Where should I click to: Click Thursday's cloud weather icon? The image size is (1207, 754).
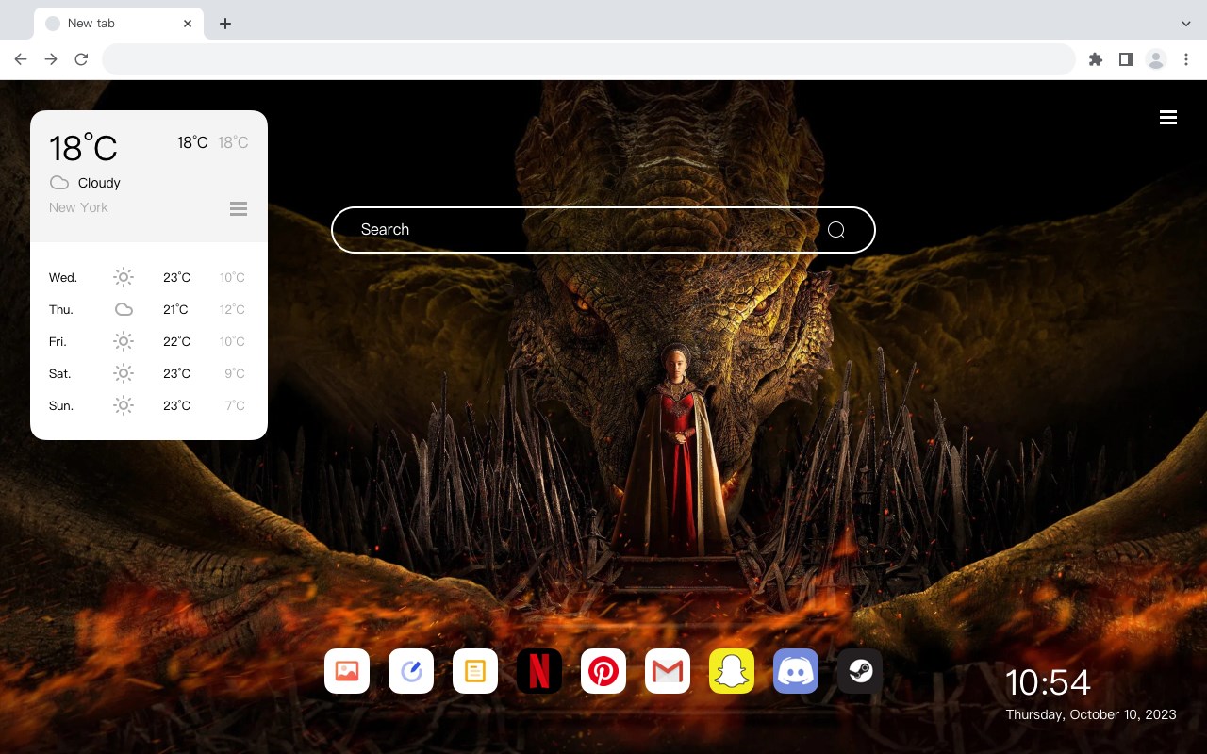point(124,309)
